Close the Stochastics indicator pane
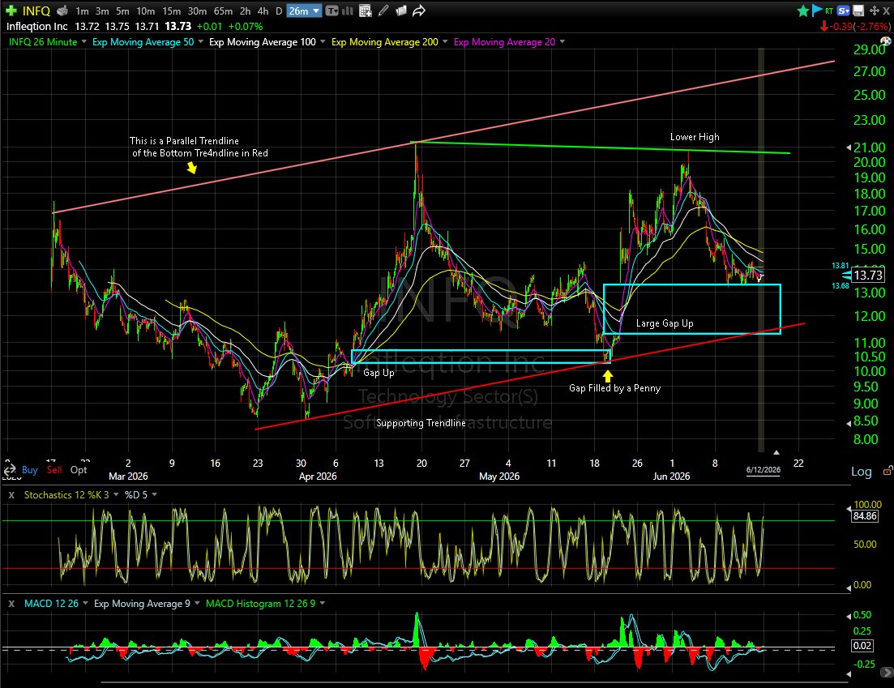 point(11,495)
